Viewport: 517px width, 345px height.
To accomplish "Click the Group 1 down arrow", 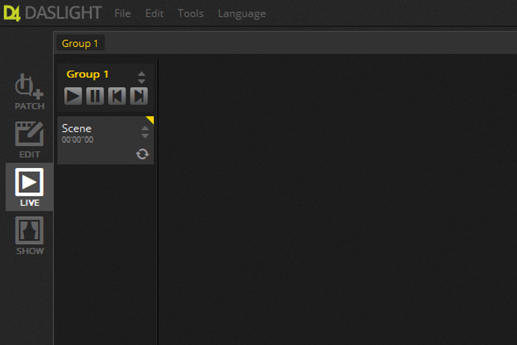I will click(x=142, y=81).
